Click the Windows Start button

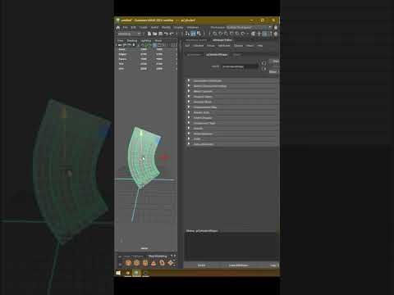tap(118, 273)
